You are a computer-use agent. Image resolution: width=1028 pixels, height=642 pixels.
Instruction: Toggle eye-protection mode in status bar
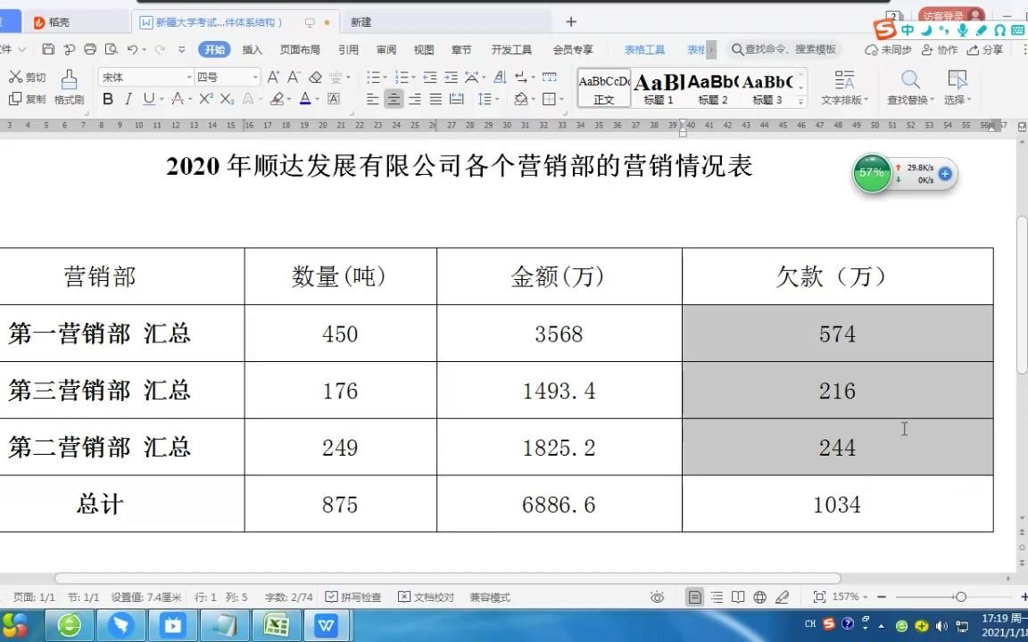[x=658, y=597]
